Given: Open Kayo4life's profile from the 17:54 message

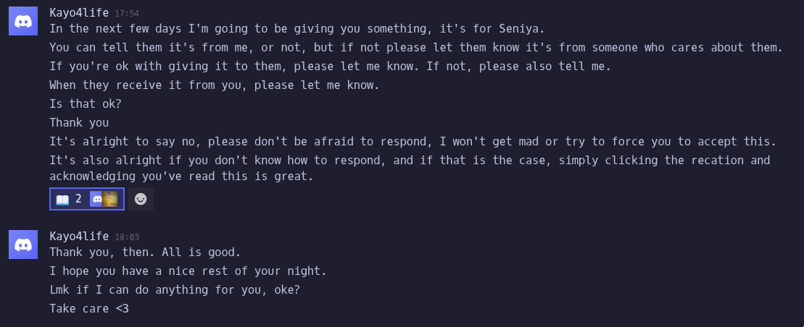Looking at the screenshot, I should (x=79, y=12).
